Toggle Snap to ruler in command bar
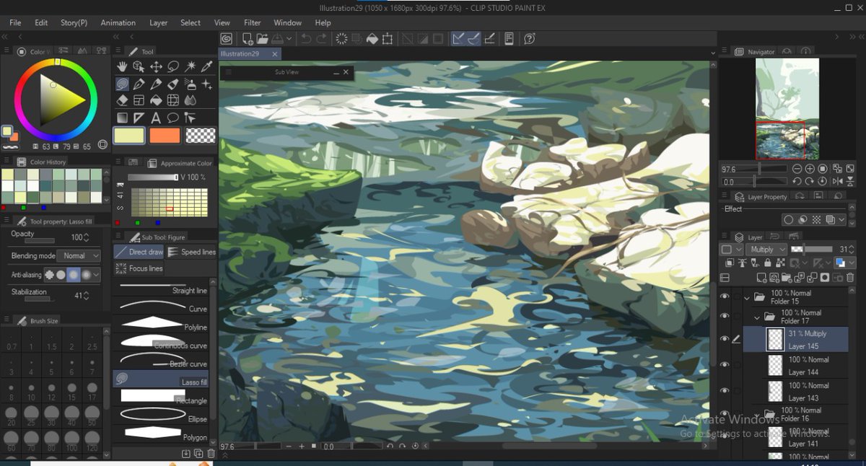866x466 pixels. (458, 39)
